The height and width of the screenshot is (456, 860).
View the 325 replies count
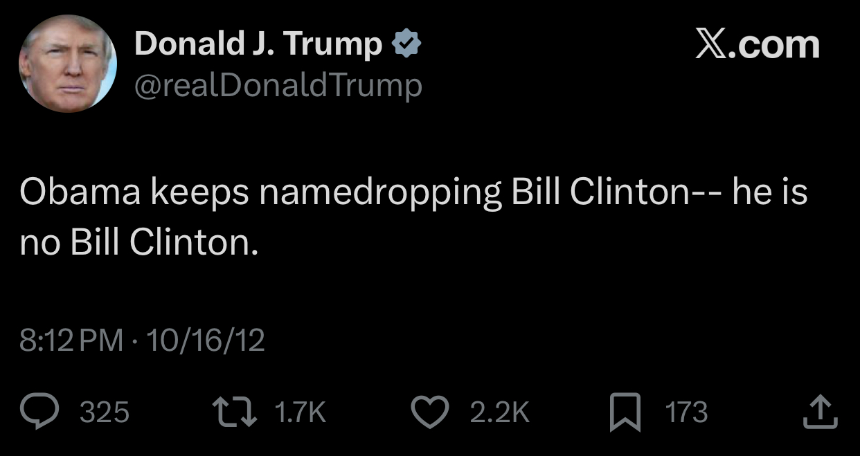(x=105, y=412)
